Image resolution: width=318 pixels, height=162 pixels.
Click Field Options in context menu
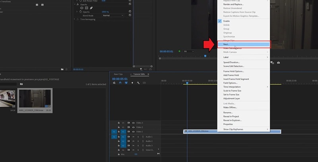(x=243, y=83)
